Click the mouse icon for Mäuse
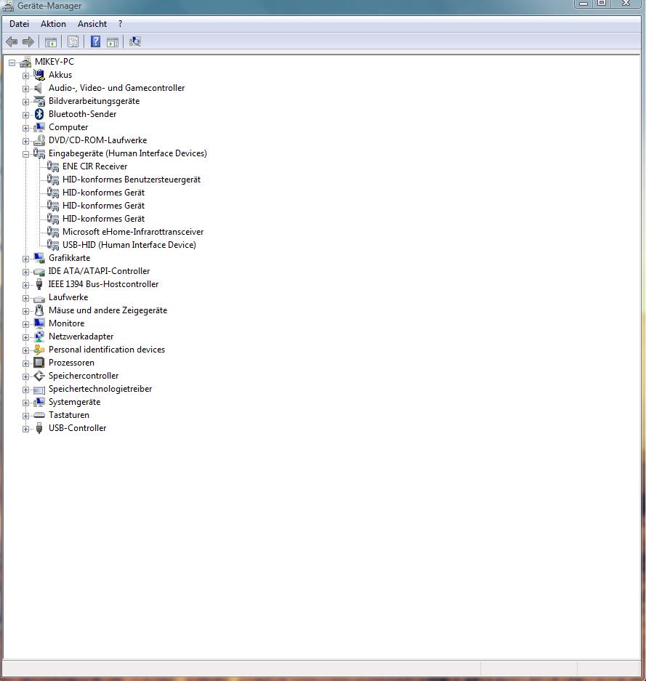 pos(39,310)
